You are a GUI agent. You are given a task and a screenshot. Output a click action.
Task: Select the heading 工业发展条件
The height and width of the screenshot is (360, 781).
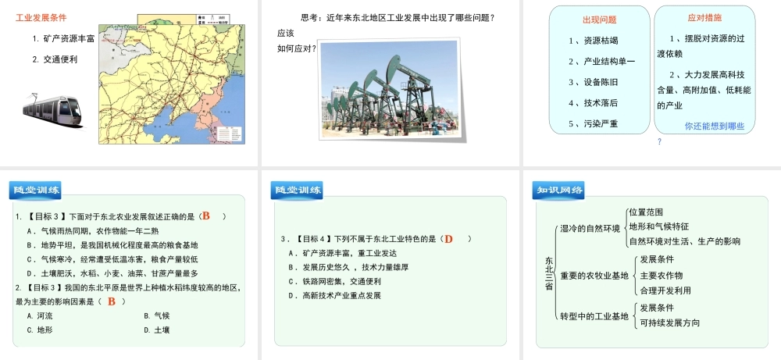41,18
